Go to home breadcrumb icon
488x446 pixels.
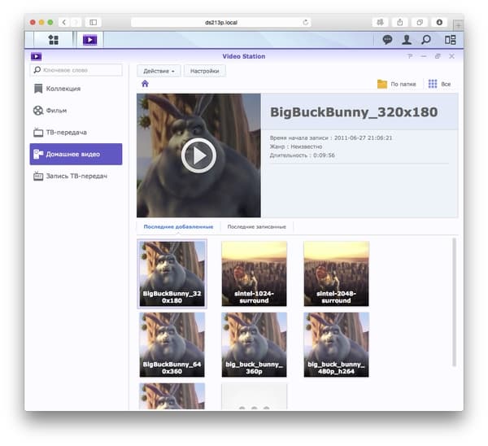[145, 84]
